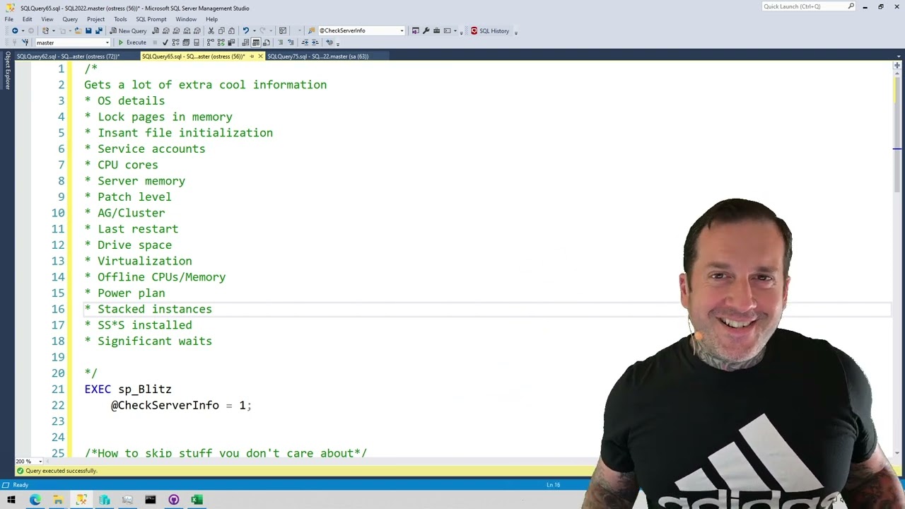Open the SQL History panel
Viewport: 905px width, 509px height.
pyautogui.click(x=489, y=31)
